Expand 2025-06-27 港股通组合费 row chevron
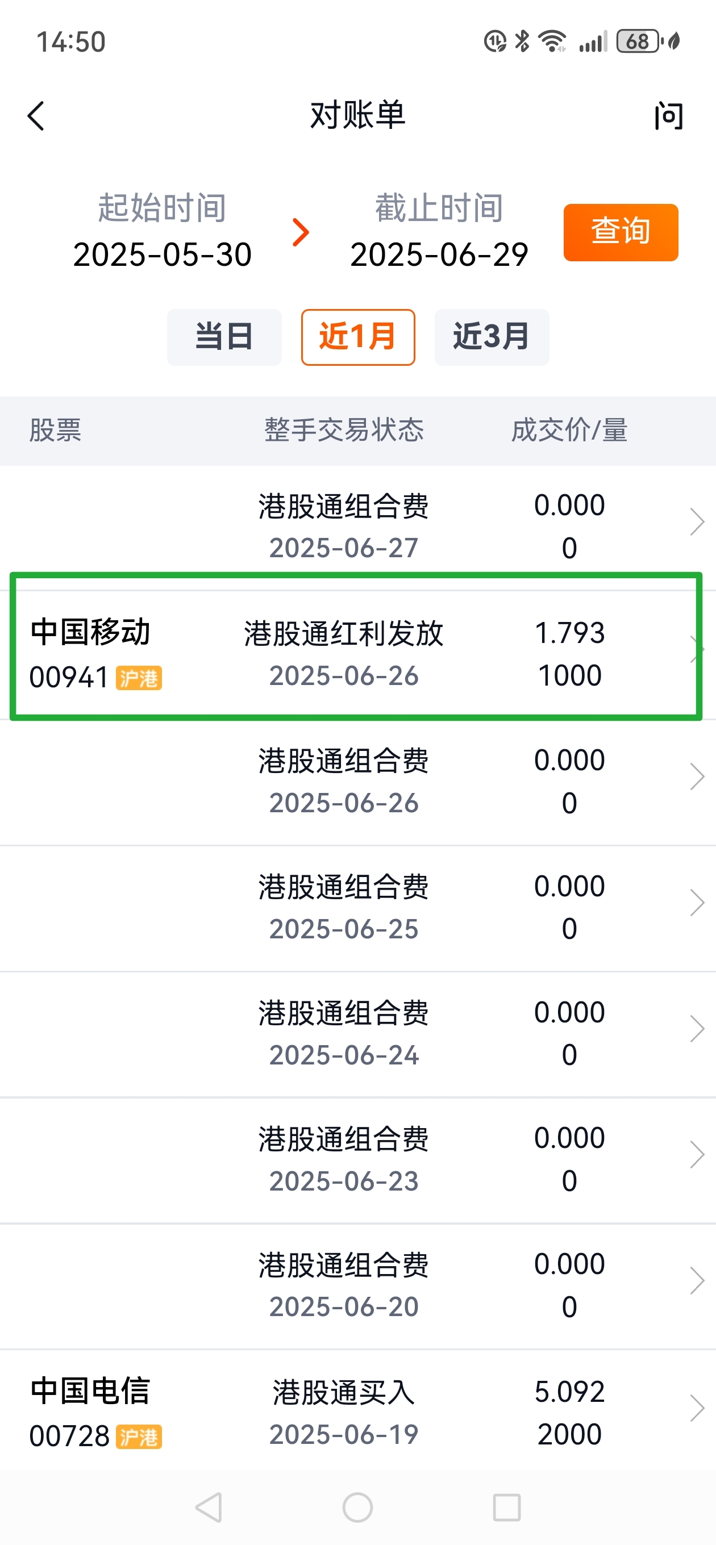716x1545 pixels. (x=696, y=522)
